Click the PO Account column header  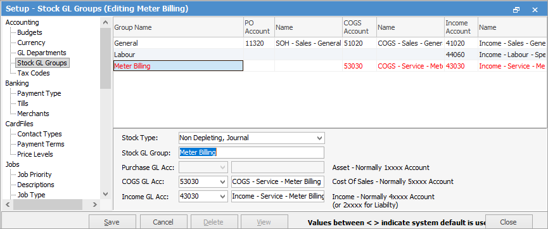coord(258,27)
